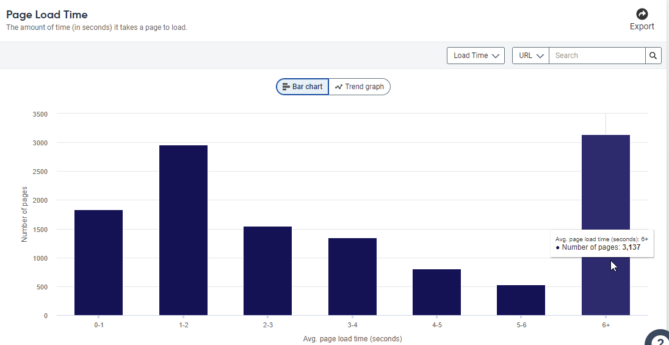Click the 2-3 seconds bar
Image resolution: width=669 pixels, height=345 pixels.
pos(268,271)
